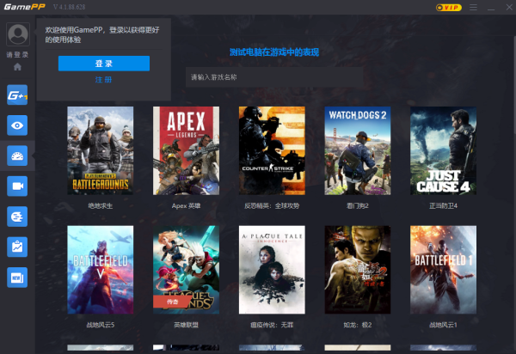Click the 英雄联盟 game title
Screen dimensions: 516x354
tap(187, 325)
